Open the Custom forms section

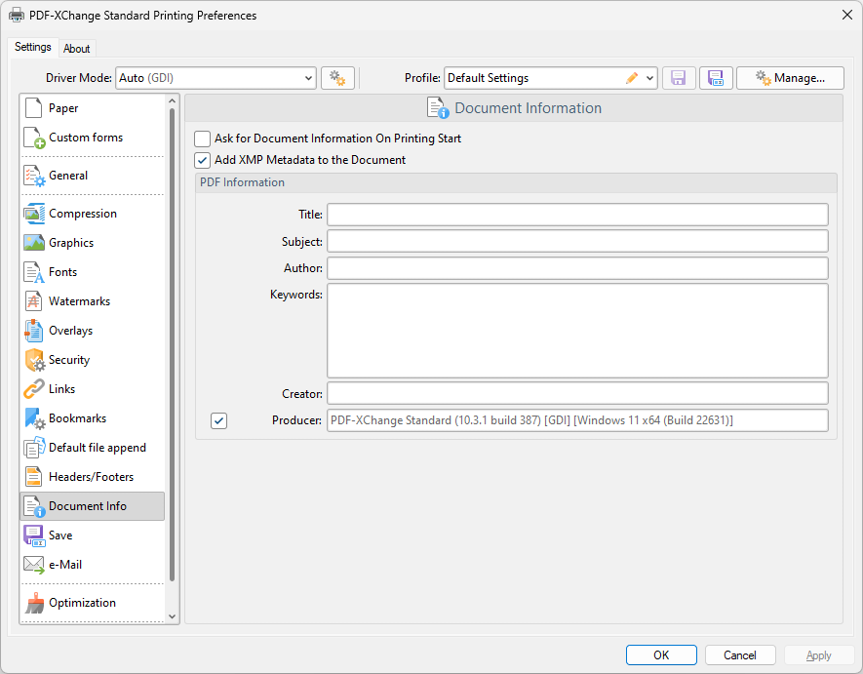(x=32, y=137)
